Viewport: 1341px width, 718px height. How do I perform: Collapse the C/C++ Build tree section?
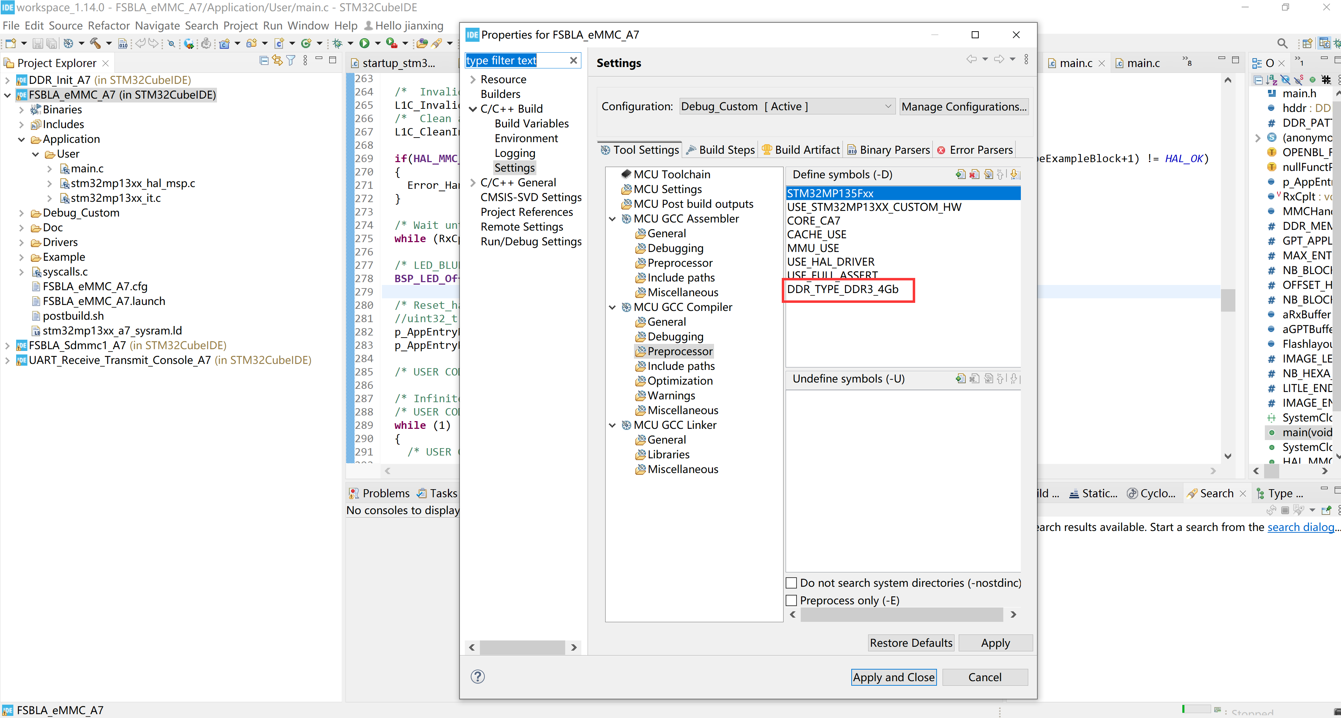pos(473,109)
